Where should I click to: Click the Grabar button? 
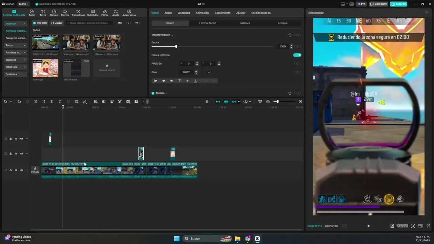(57, 23)
